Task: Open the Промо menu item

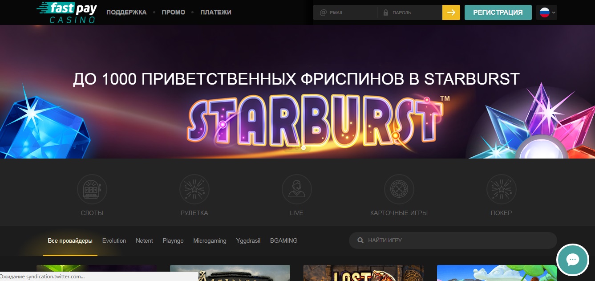Action: (x=174, y=12)
